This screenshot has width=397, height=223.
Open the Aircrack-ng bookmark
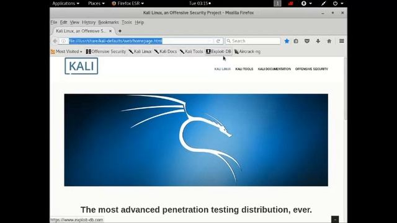click(247, 51)
